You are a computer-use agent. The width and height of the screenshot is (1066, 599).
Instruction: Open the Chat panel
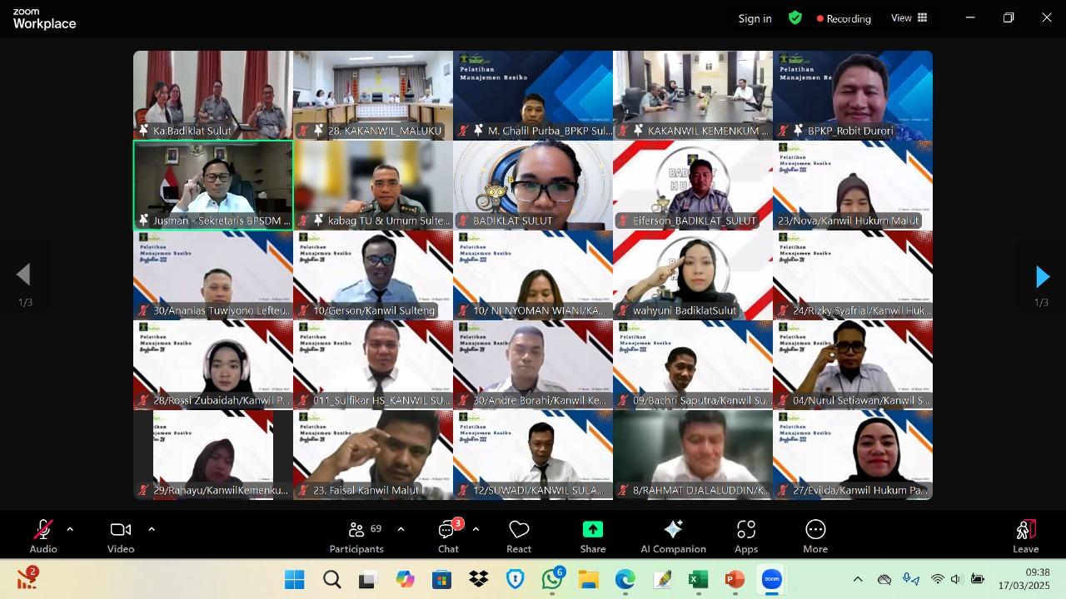click(x=448, y=537)
